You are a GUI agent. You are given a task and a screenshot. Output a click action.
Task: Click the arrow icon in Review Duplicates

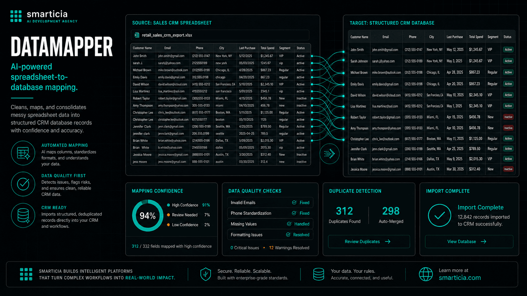388,242
